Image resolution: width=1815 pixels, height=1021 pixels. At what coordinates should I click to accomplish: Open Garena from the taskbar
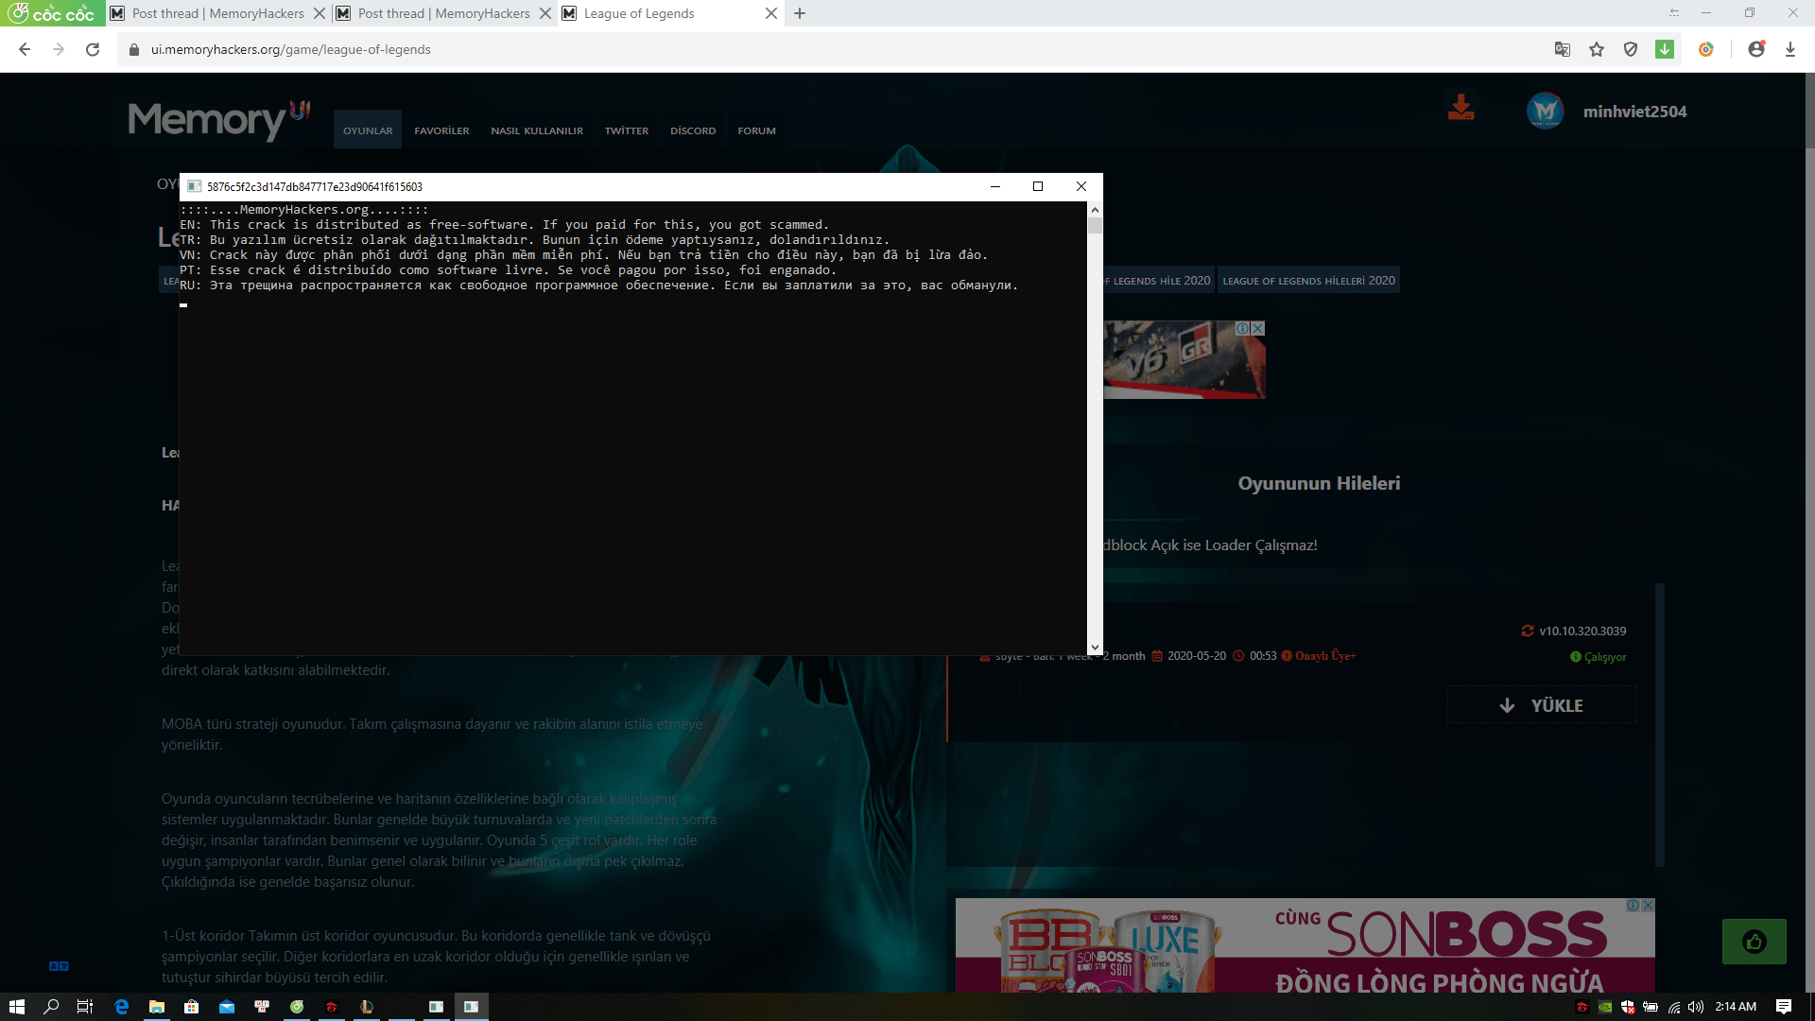332,1007
